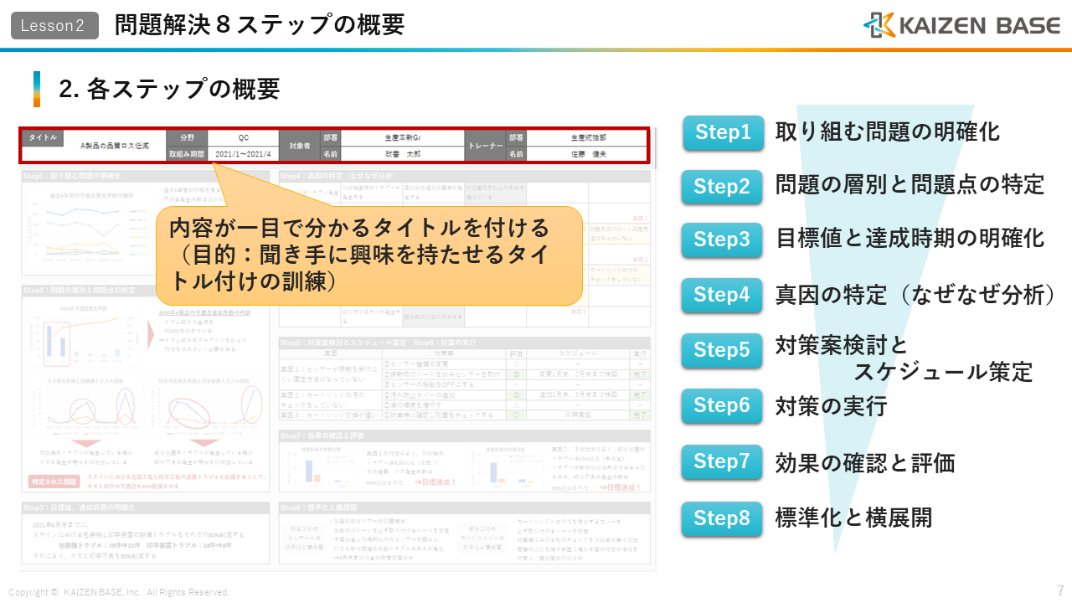Click the 取組み期間 header cell

click(187, 154)
